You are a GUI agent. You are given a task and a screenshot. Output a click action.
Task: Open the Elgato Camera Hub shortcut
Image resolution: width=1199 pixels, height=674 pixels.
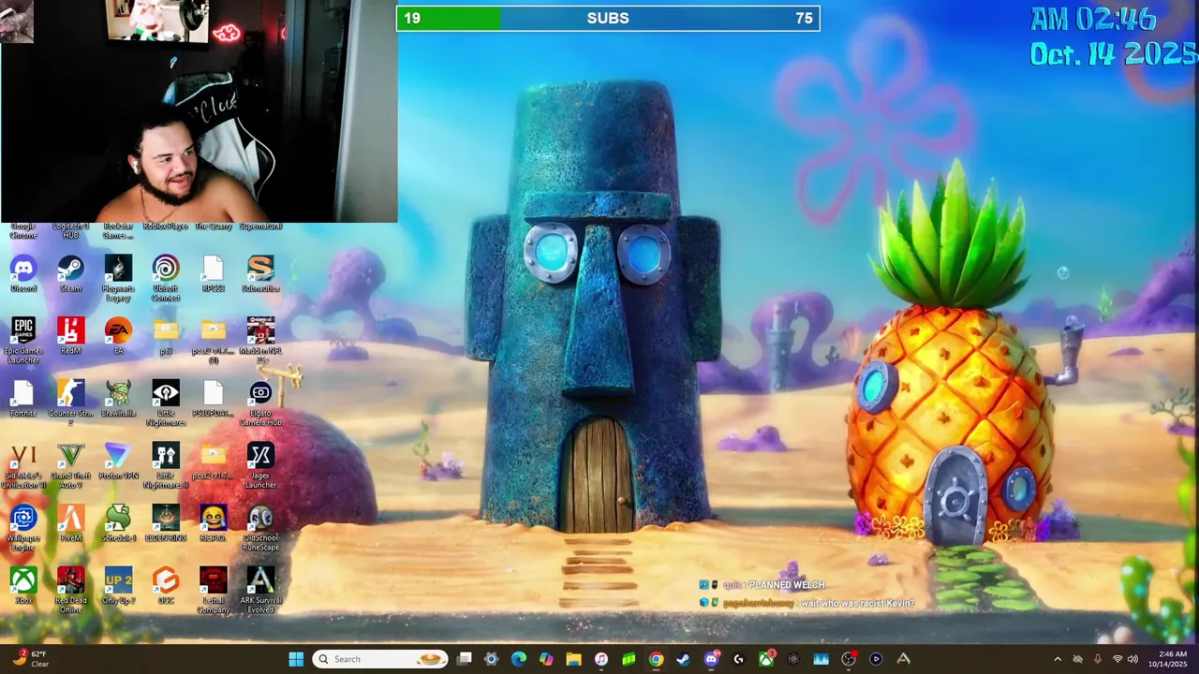click(x=260, y=403)
